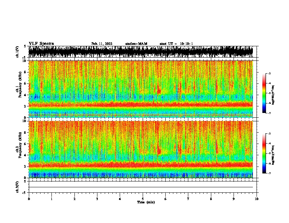This screenshot has width=289, height=223.
Task: Select the "start UT = 10:10:1" label
Action: tap(176, 44)
